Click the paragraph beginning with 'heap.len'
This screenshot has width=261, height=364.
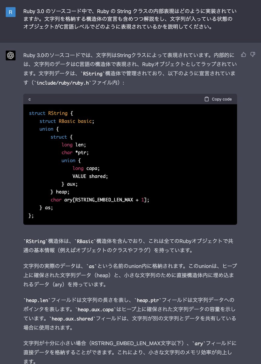130,313
